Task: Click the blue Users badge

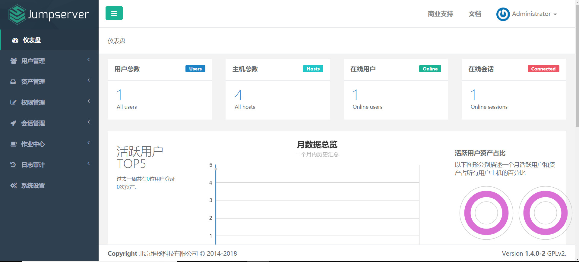Action: click(195, 69)
